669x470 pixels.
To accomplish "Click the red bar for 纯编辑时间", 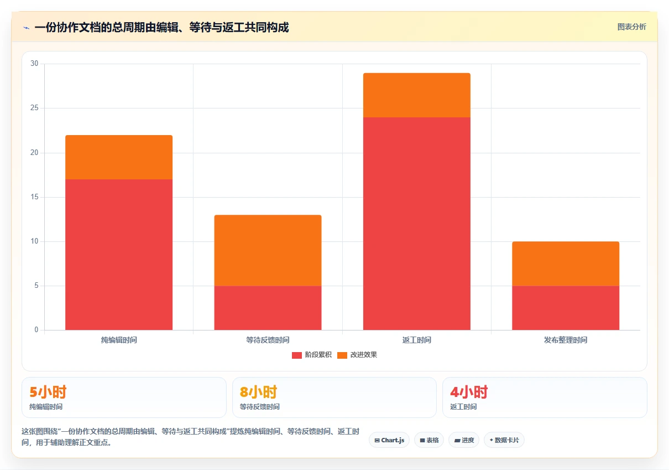I will tap(119, 255).
